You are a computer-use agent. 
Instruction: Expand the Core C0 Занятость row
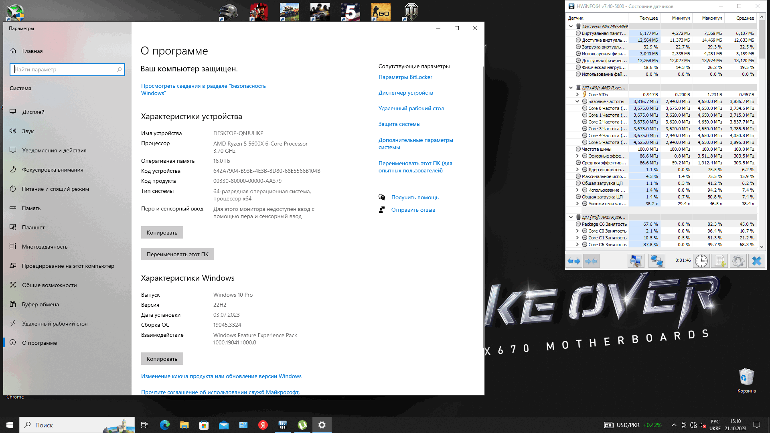coord(577,231)
